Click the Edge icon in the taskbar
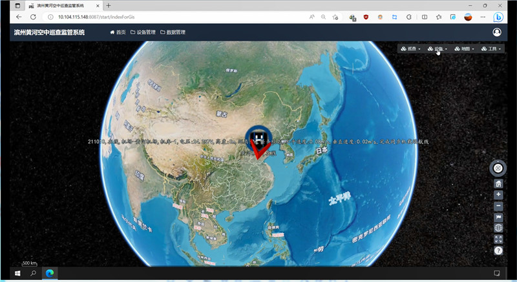 tap(50, 273)
